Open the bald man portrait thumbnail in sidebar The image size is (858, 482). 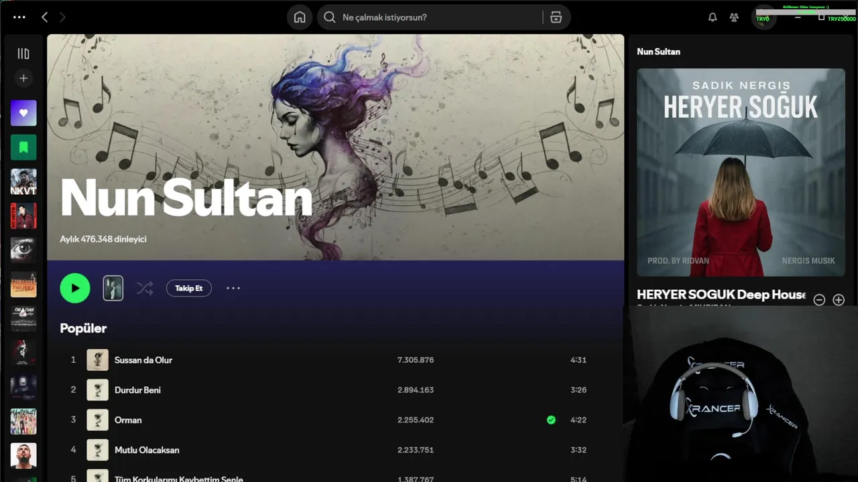(x=23, y=455)
